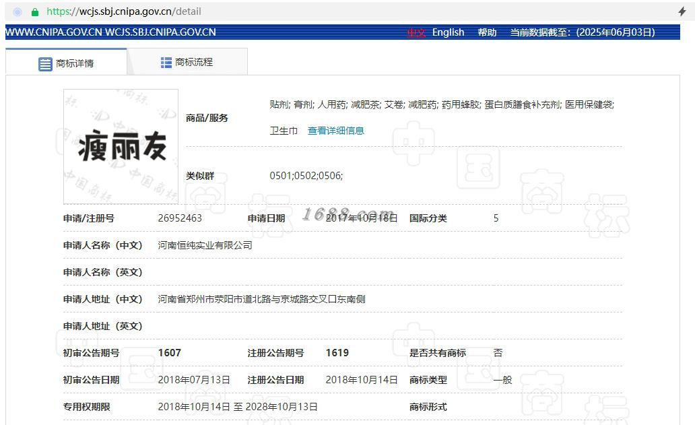Viewport: 695px width, 425px height.
Task: Click application date 2017年10月18日
Action: 361,218
